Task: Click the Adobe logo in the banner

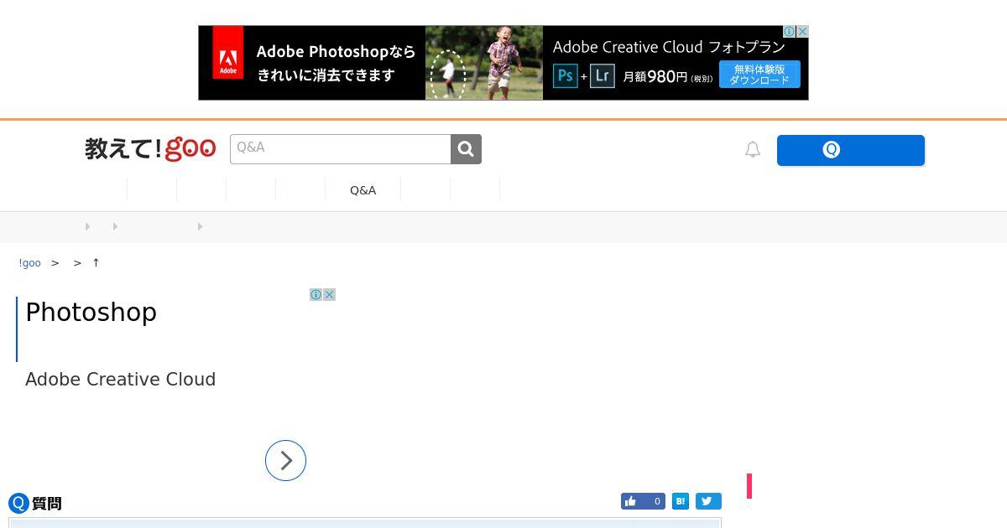Action: click(227, 53)
